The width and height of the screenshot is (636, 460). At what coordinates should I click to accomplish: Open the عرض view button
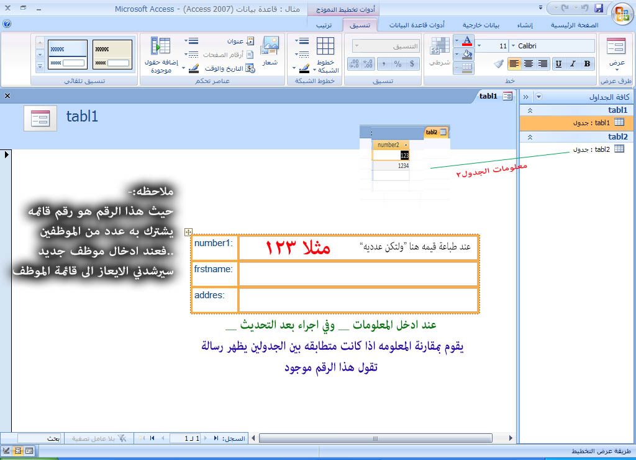(617, 54)
